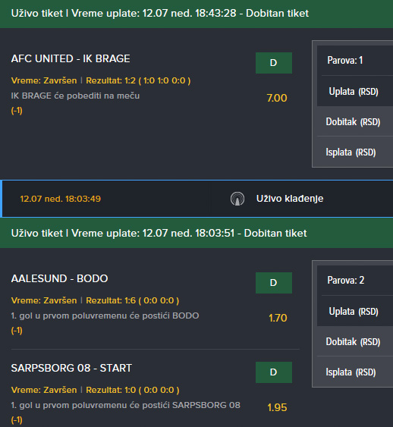Click the D badge for Sarpsborg 08 - Start

click(274, 372)
